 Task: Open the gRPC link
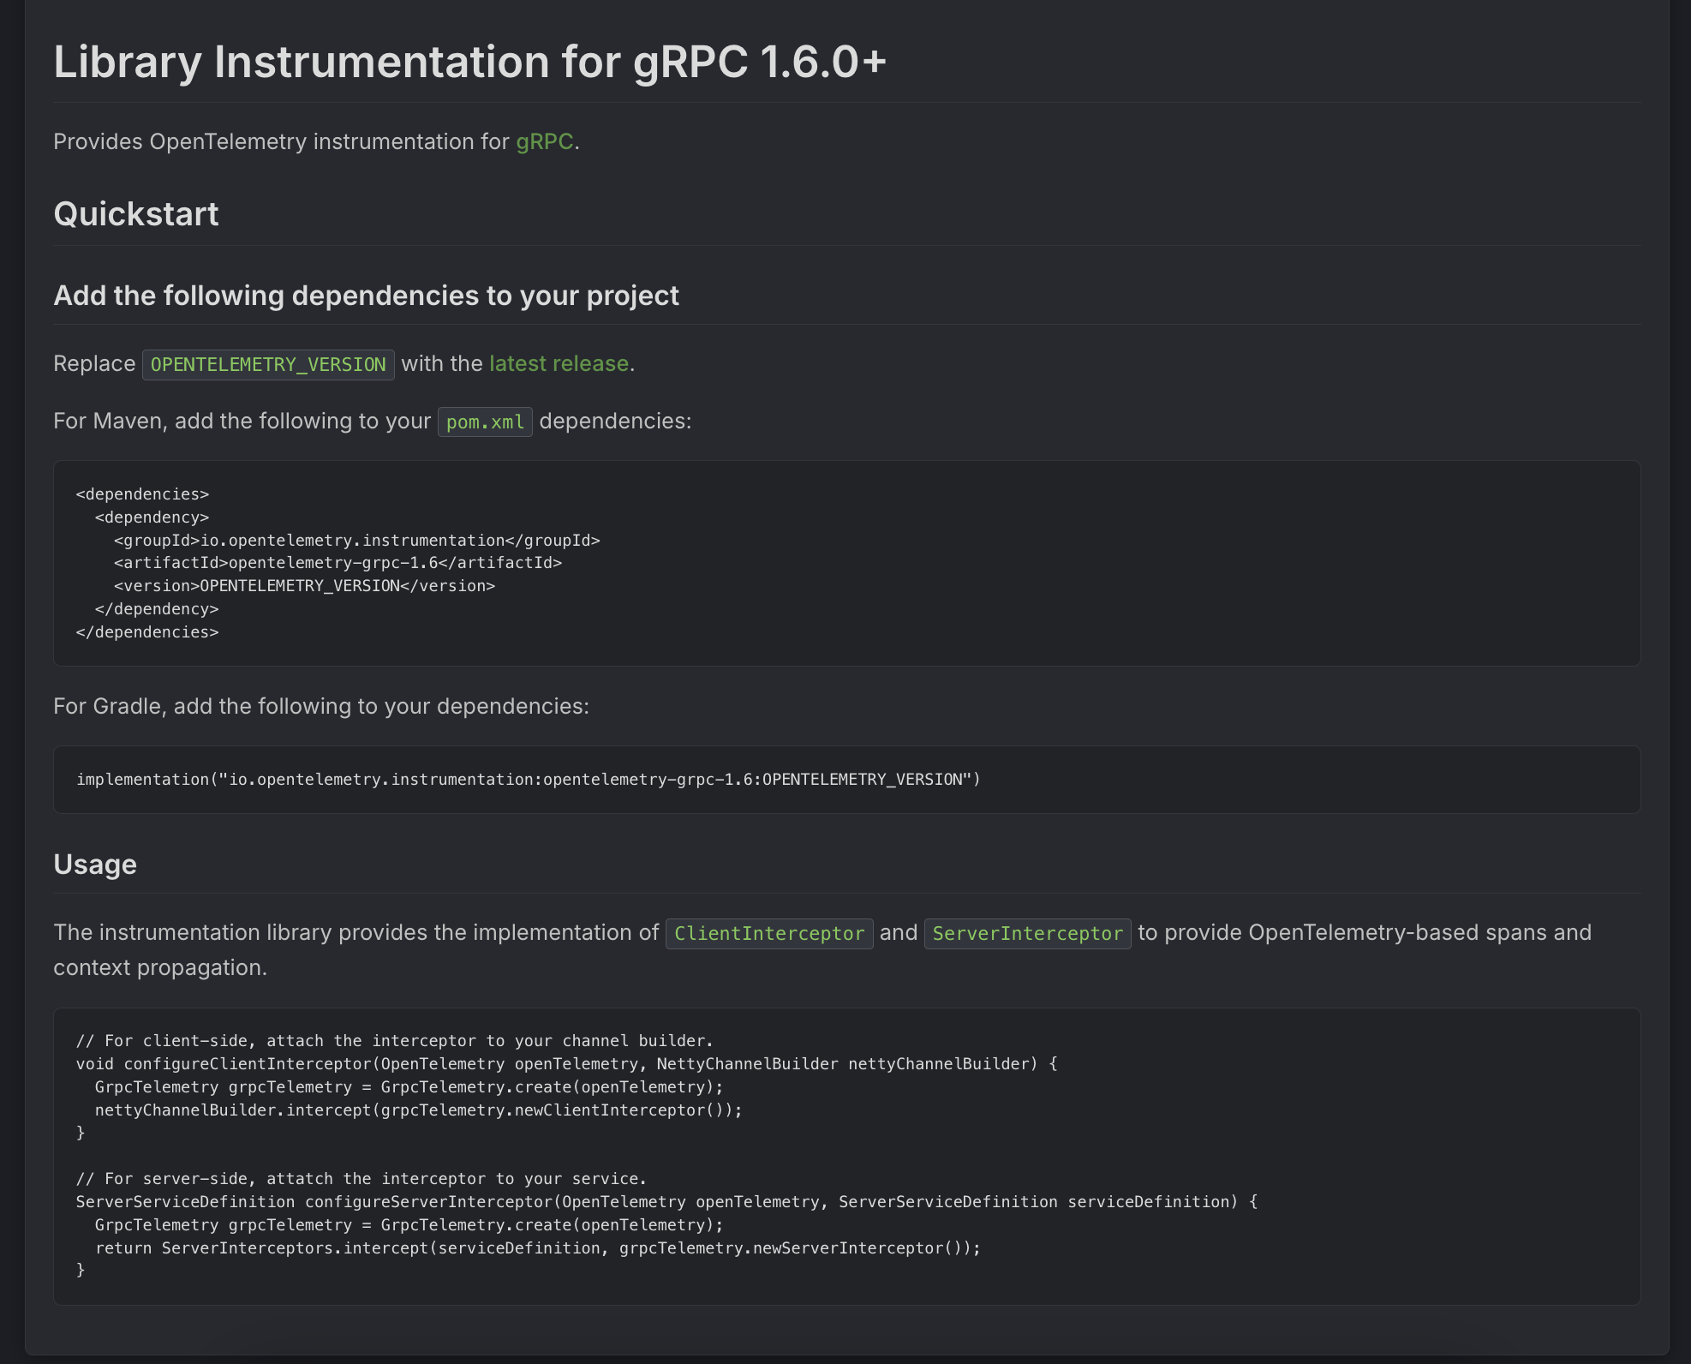(544, 141)
